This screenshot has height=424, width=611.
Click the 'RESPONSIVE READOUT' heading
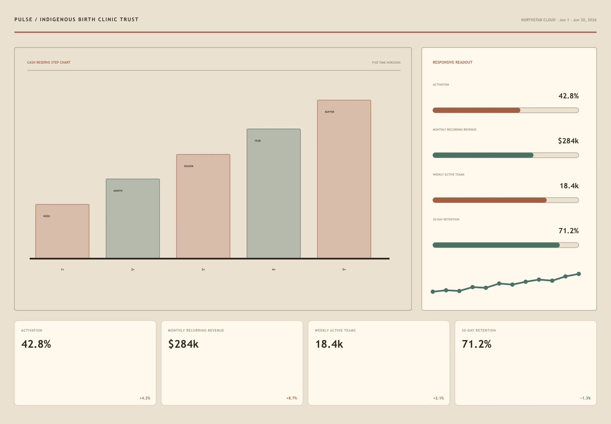tap(452, 62)
